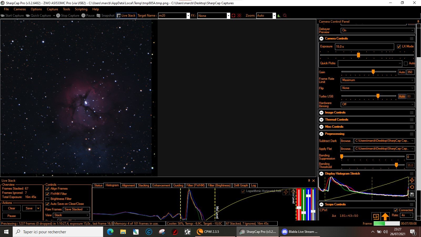Viewport: 421px width, 237px height.
Task: Click the Clear button in Live Stack Actions
Action: 12,208
